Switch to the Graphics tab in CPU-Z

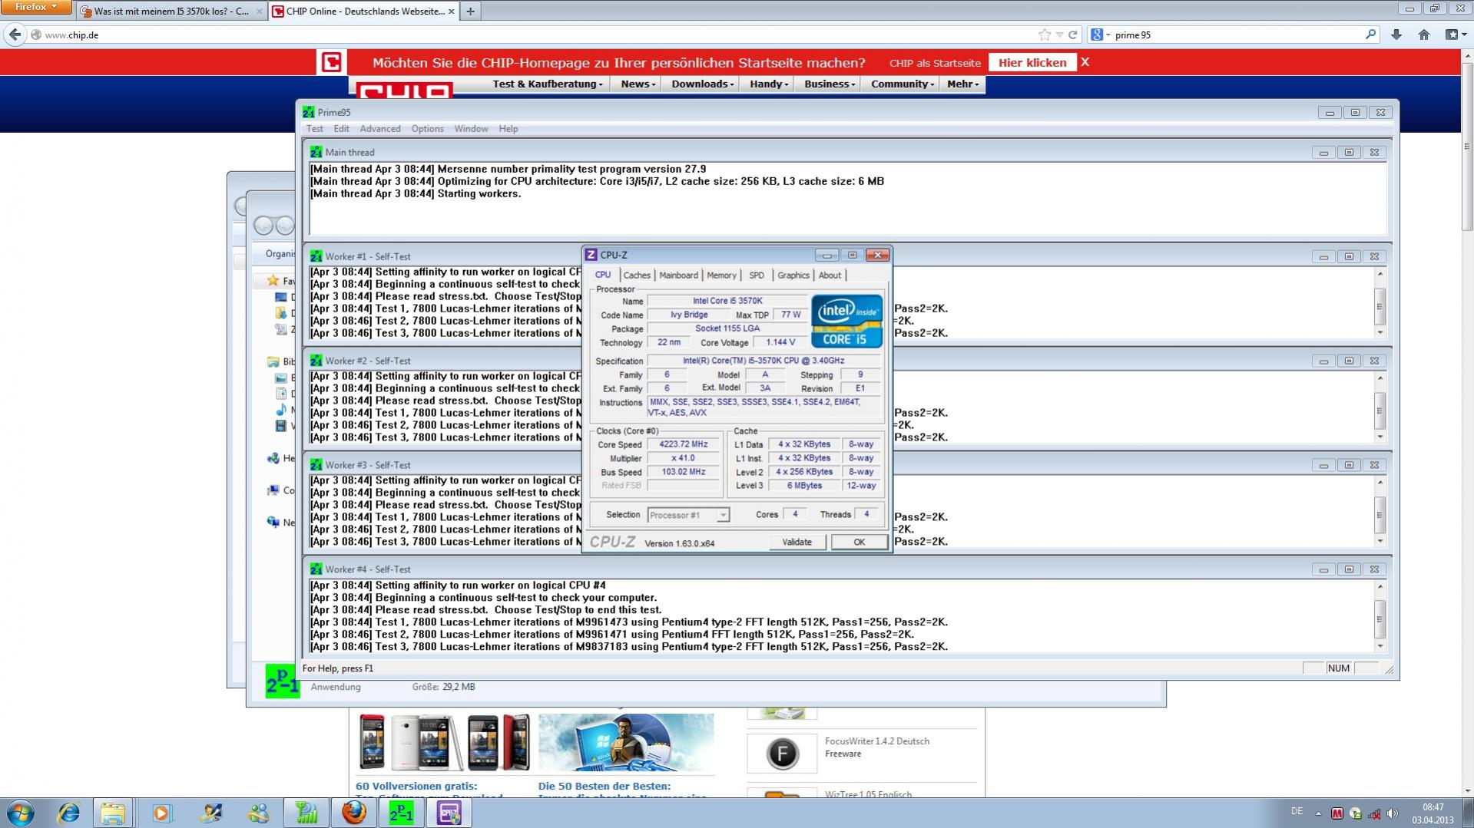coord(793,275)
